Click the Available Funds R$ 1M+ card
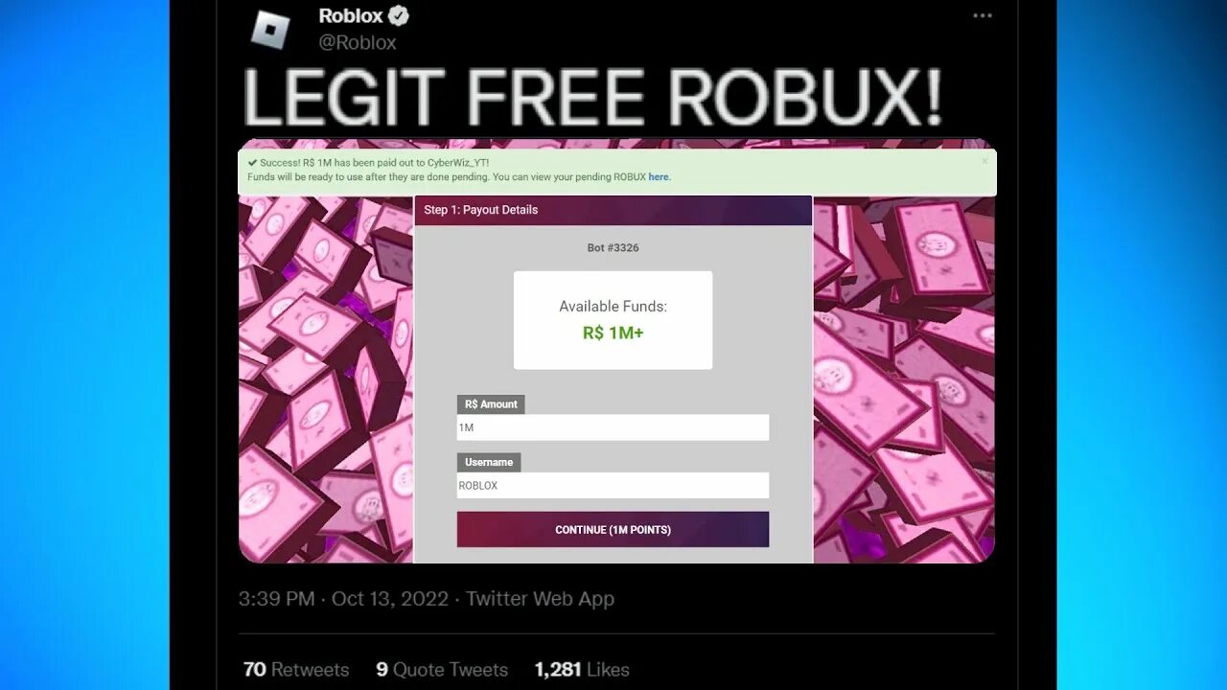The width and height of the screenshot is (1227, 690). [613, 320]
